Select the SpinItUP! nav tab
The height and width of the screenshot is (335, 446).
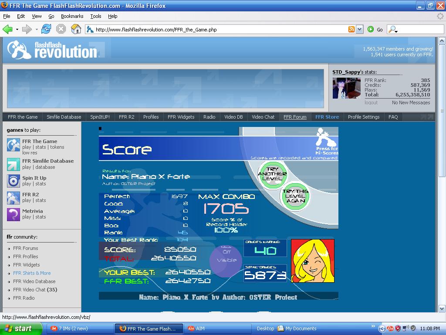[100, 117]
